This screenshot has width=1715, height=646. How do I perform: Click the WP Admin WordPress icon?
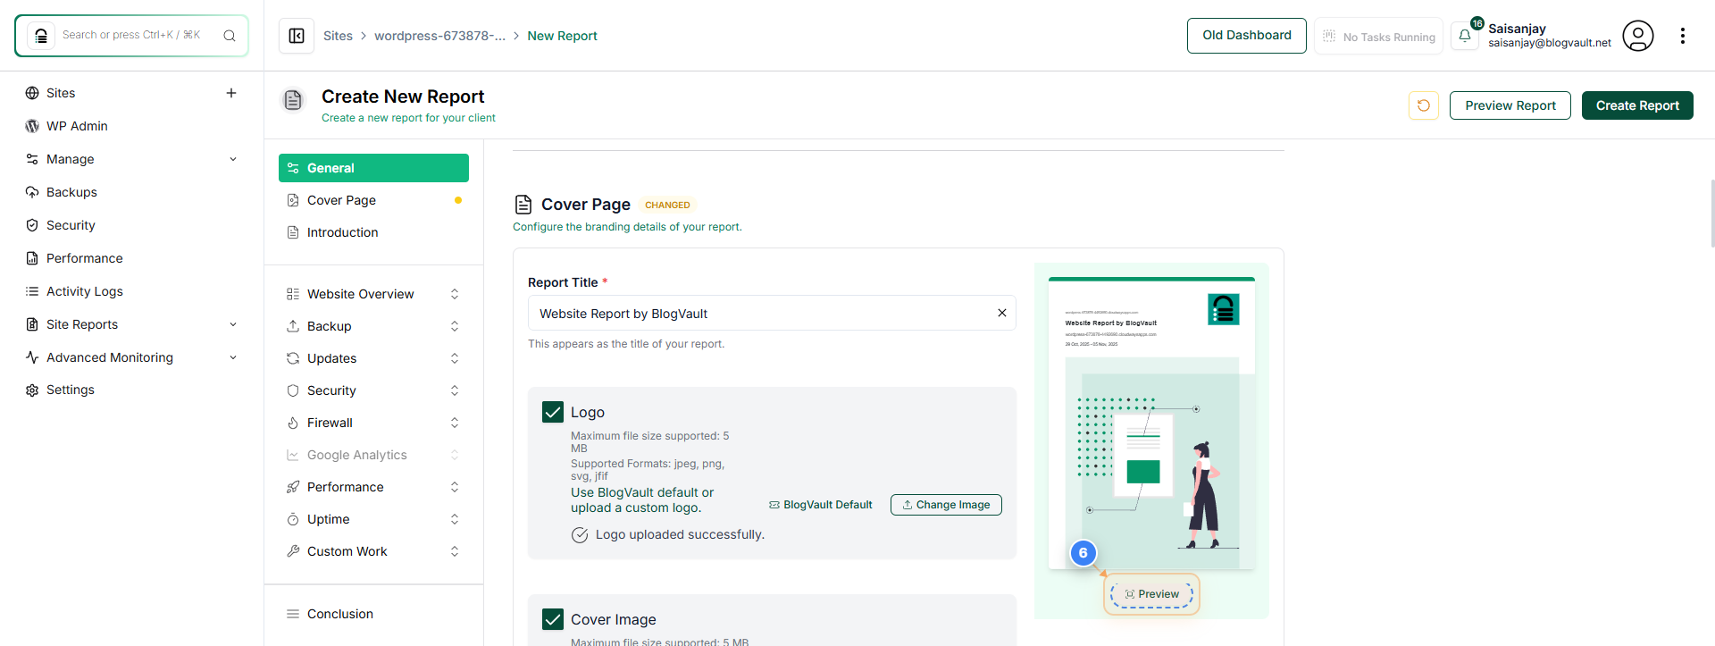coord(32,126)
